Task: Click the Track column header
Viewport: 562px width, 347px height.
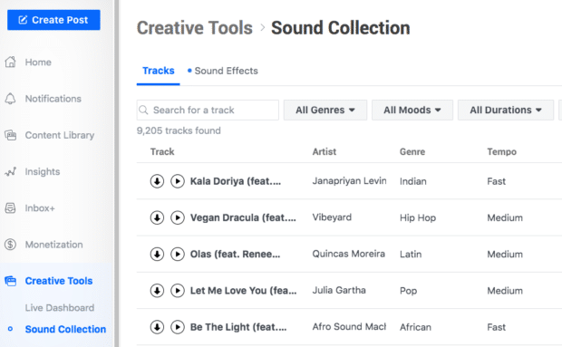Action: pyautogui.click(x=162, y=152)
